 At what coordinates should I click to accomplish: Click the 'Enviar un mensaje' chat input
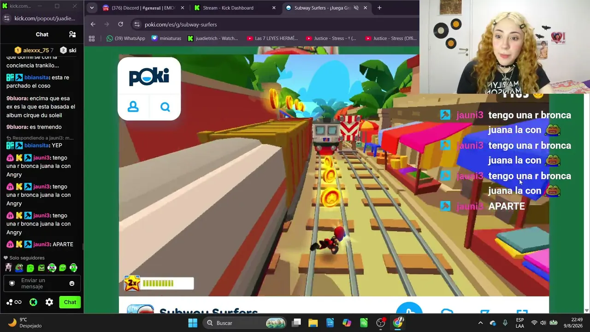click(42, 283)
